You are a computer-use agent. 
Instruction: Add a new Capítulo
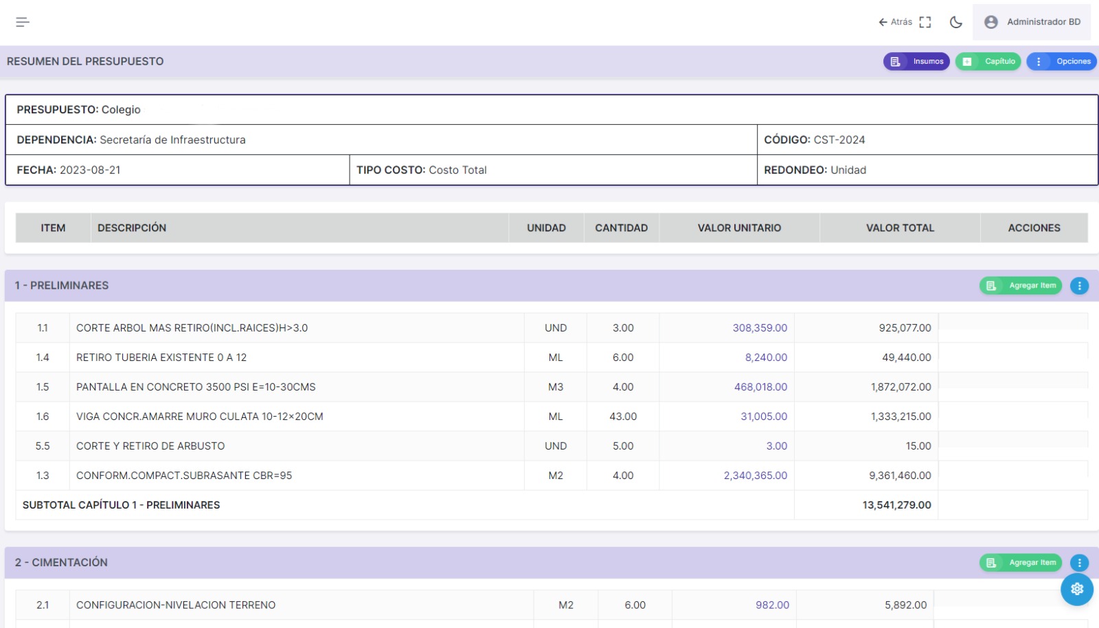tap(988, 62)
